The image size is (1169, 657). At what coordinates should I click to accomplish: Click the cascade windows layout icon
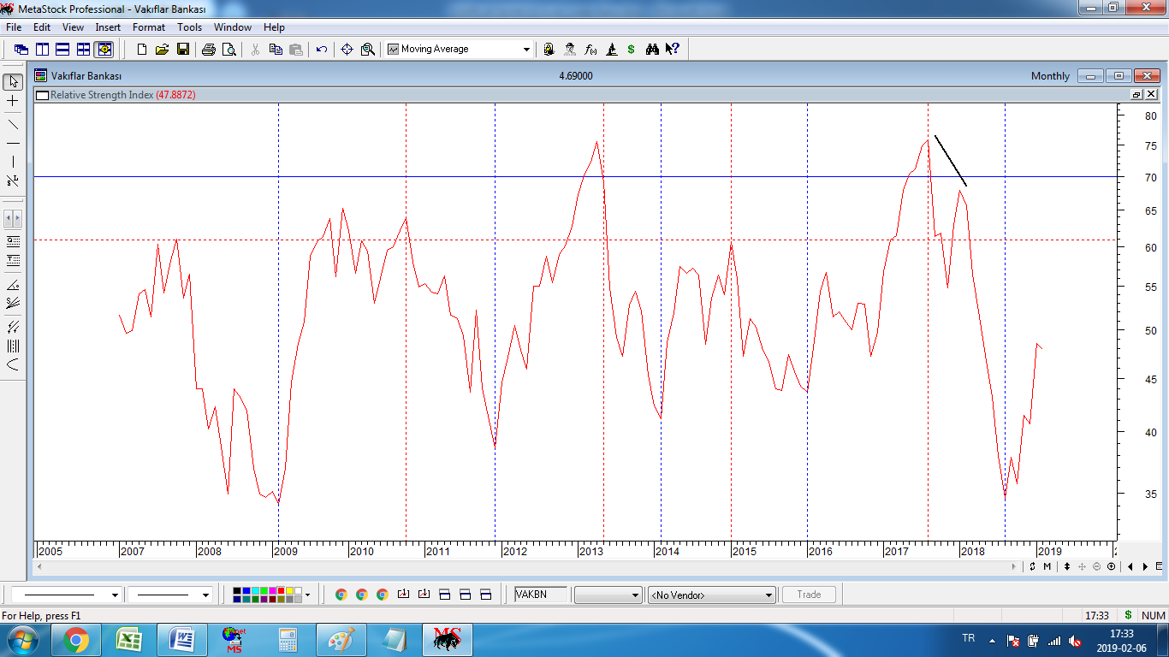tap(21, 50)
